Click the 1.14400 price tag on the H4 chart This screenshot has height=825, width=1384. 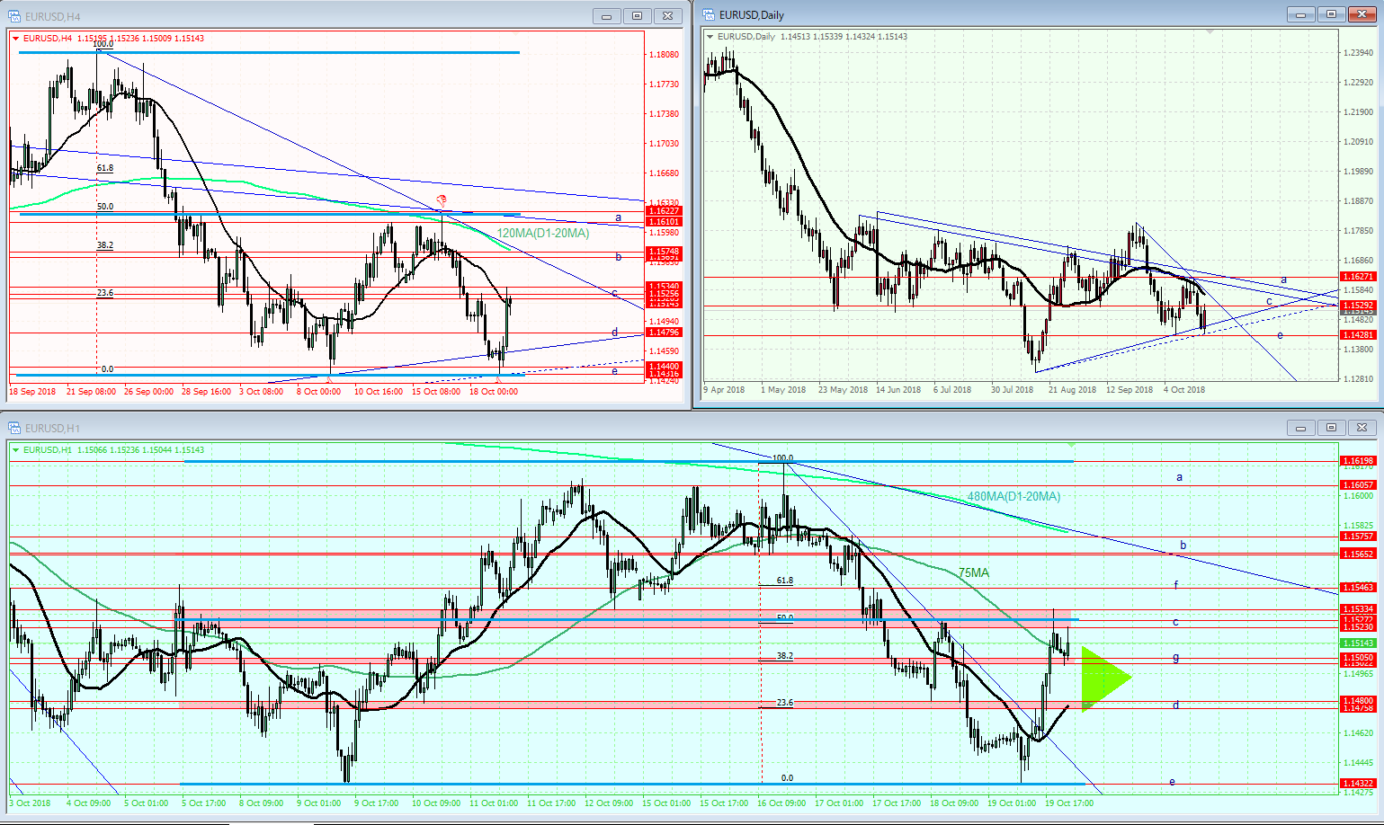pyautogui.click(x=664, y=367)
